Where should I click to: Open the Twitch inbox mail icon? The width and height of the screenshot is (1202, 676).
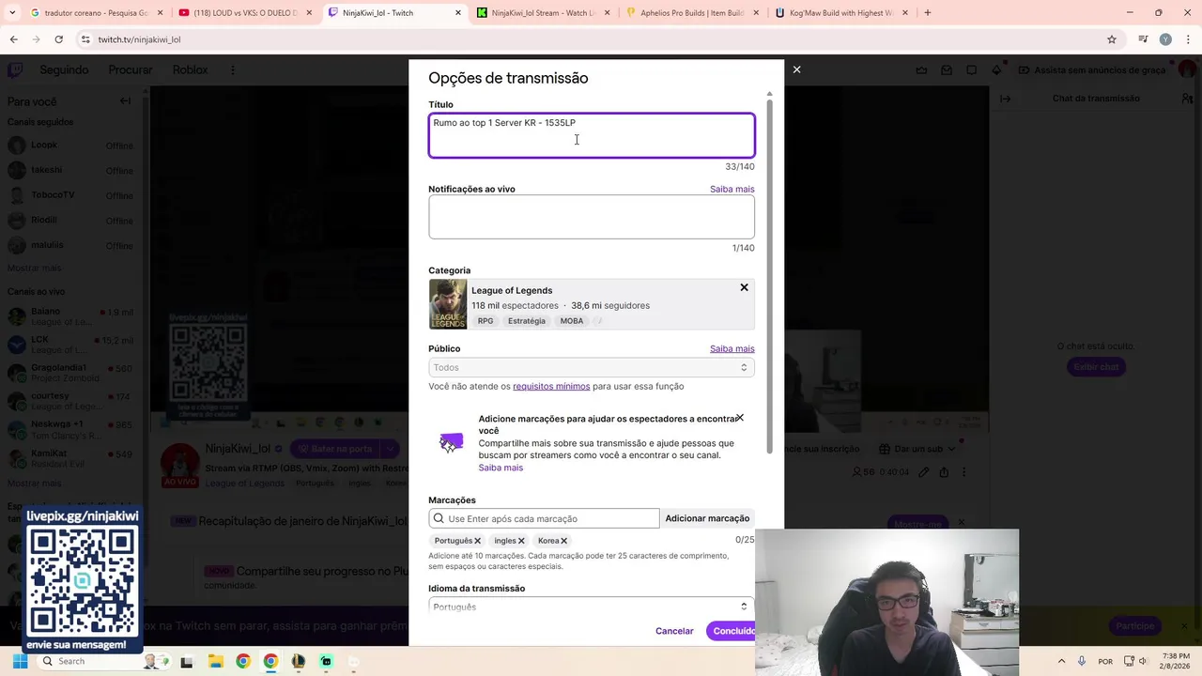[947, 69]
